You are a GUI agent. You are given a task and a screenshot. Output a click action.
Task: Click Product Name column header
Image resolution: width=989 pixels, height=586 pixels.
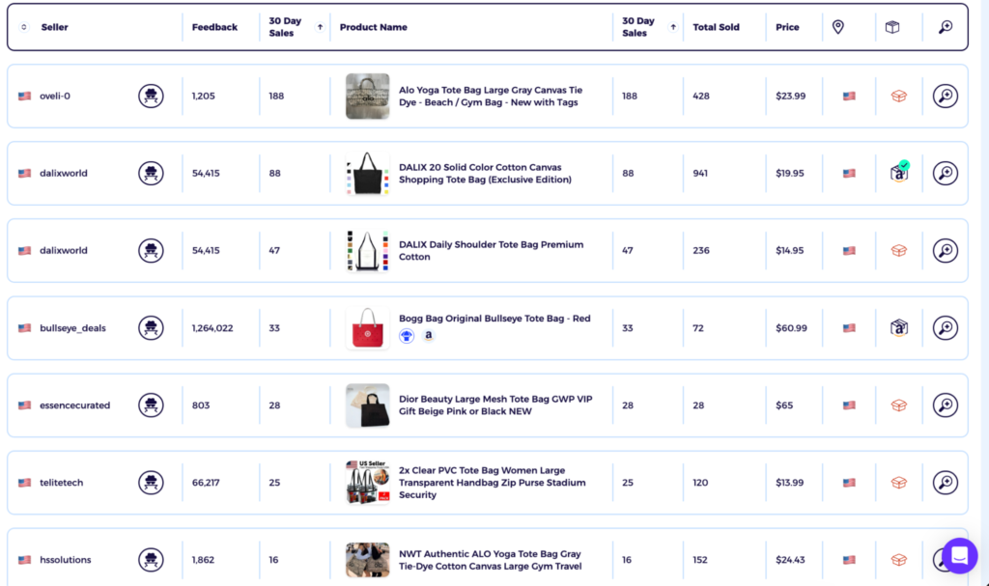click(374, 27)
